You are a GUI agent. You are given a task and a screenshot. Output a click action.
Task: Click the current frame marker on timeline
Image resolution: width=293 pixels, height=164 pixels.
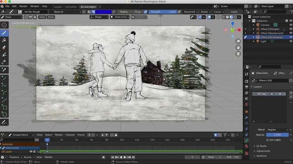(x=47, y=140)
